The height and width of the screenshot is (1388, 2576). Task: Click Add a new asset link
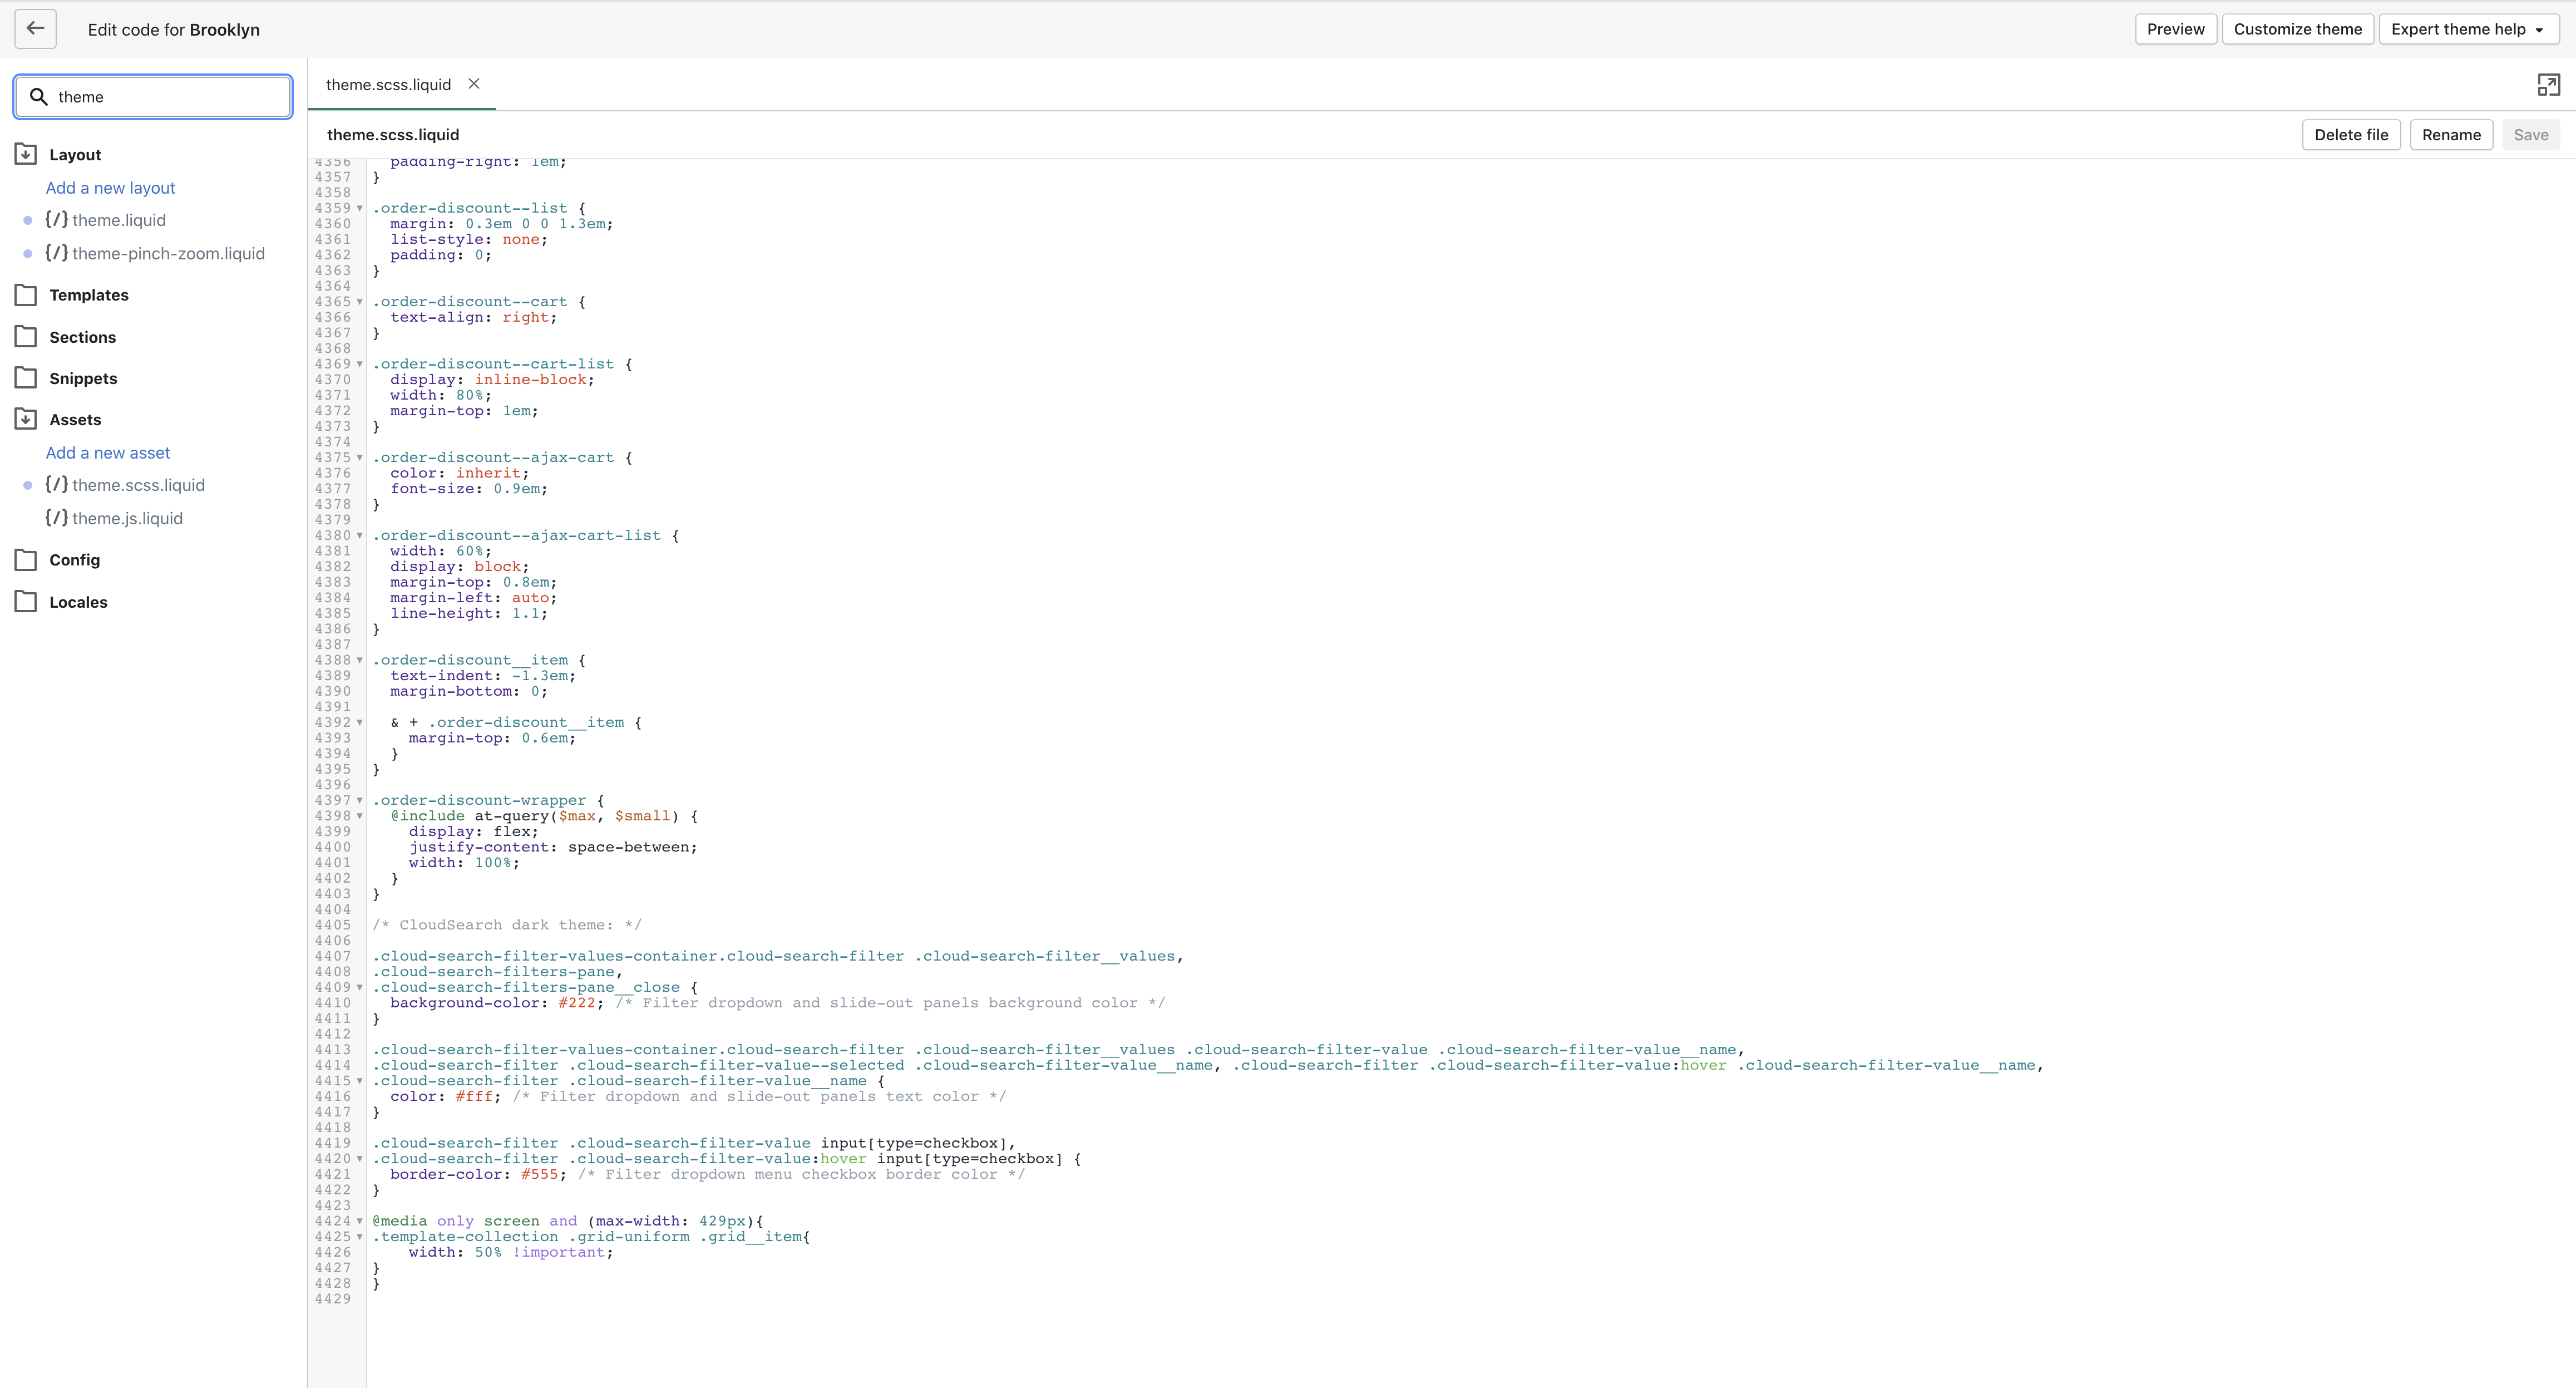108,453
